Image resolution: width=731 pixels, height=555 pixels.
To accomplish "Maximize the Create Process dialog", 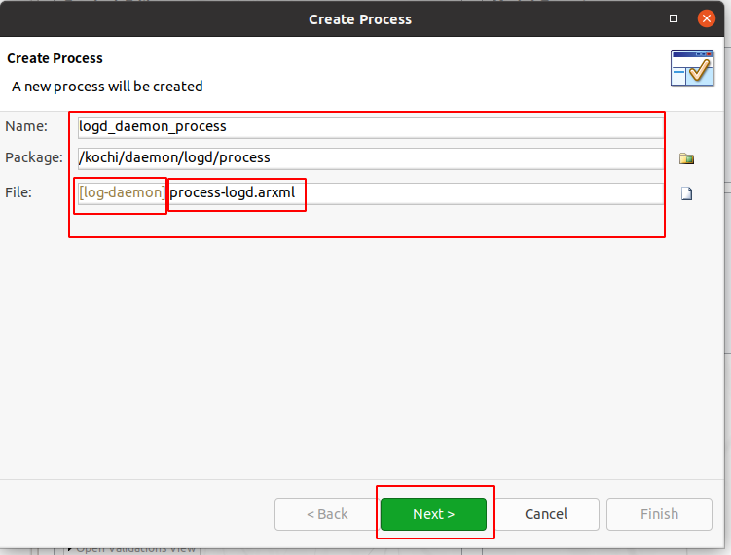I will coord(674,18).
